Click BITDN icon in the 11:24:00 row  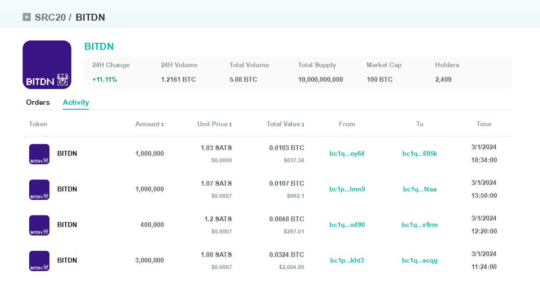pos(39,260)
